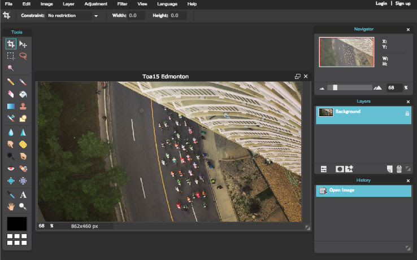Click the Sign up link
This screenshot has height=260, width=417.
(403, 3)
